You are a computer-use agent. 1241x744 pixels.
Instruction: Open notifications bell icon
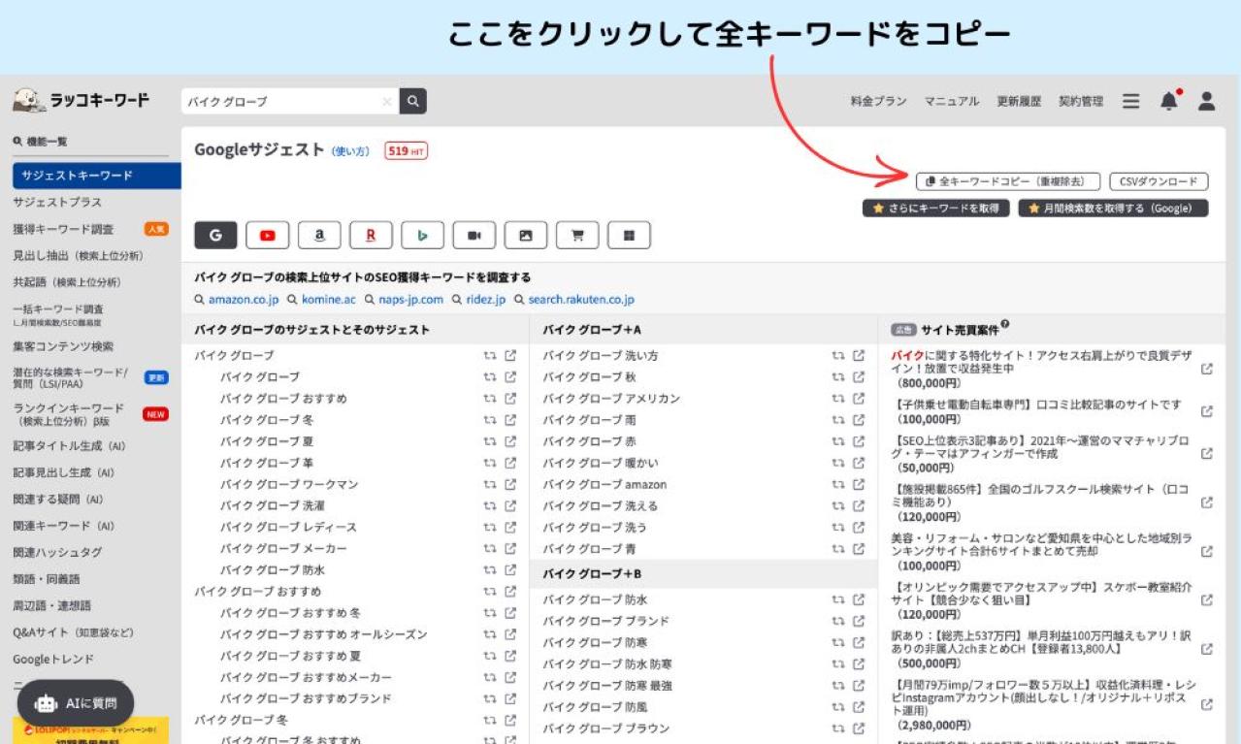point(1169,101)
